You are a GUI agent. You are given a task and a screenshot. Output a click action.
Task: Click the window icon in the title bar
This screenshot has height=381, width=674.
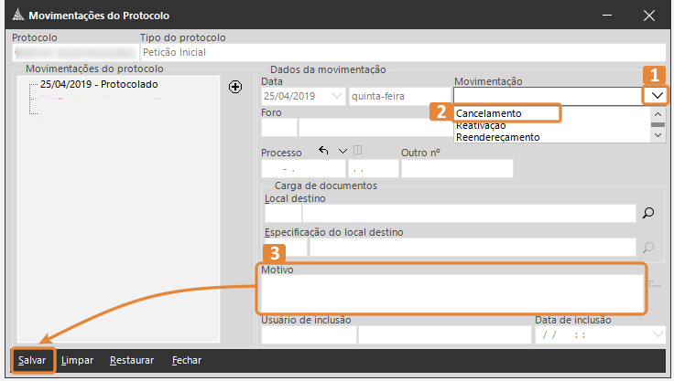click(x=16, y=16)
